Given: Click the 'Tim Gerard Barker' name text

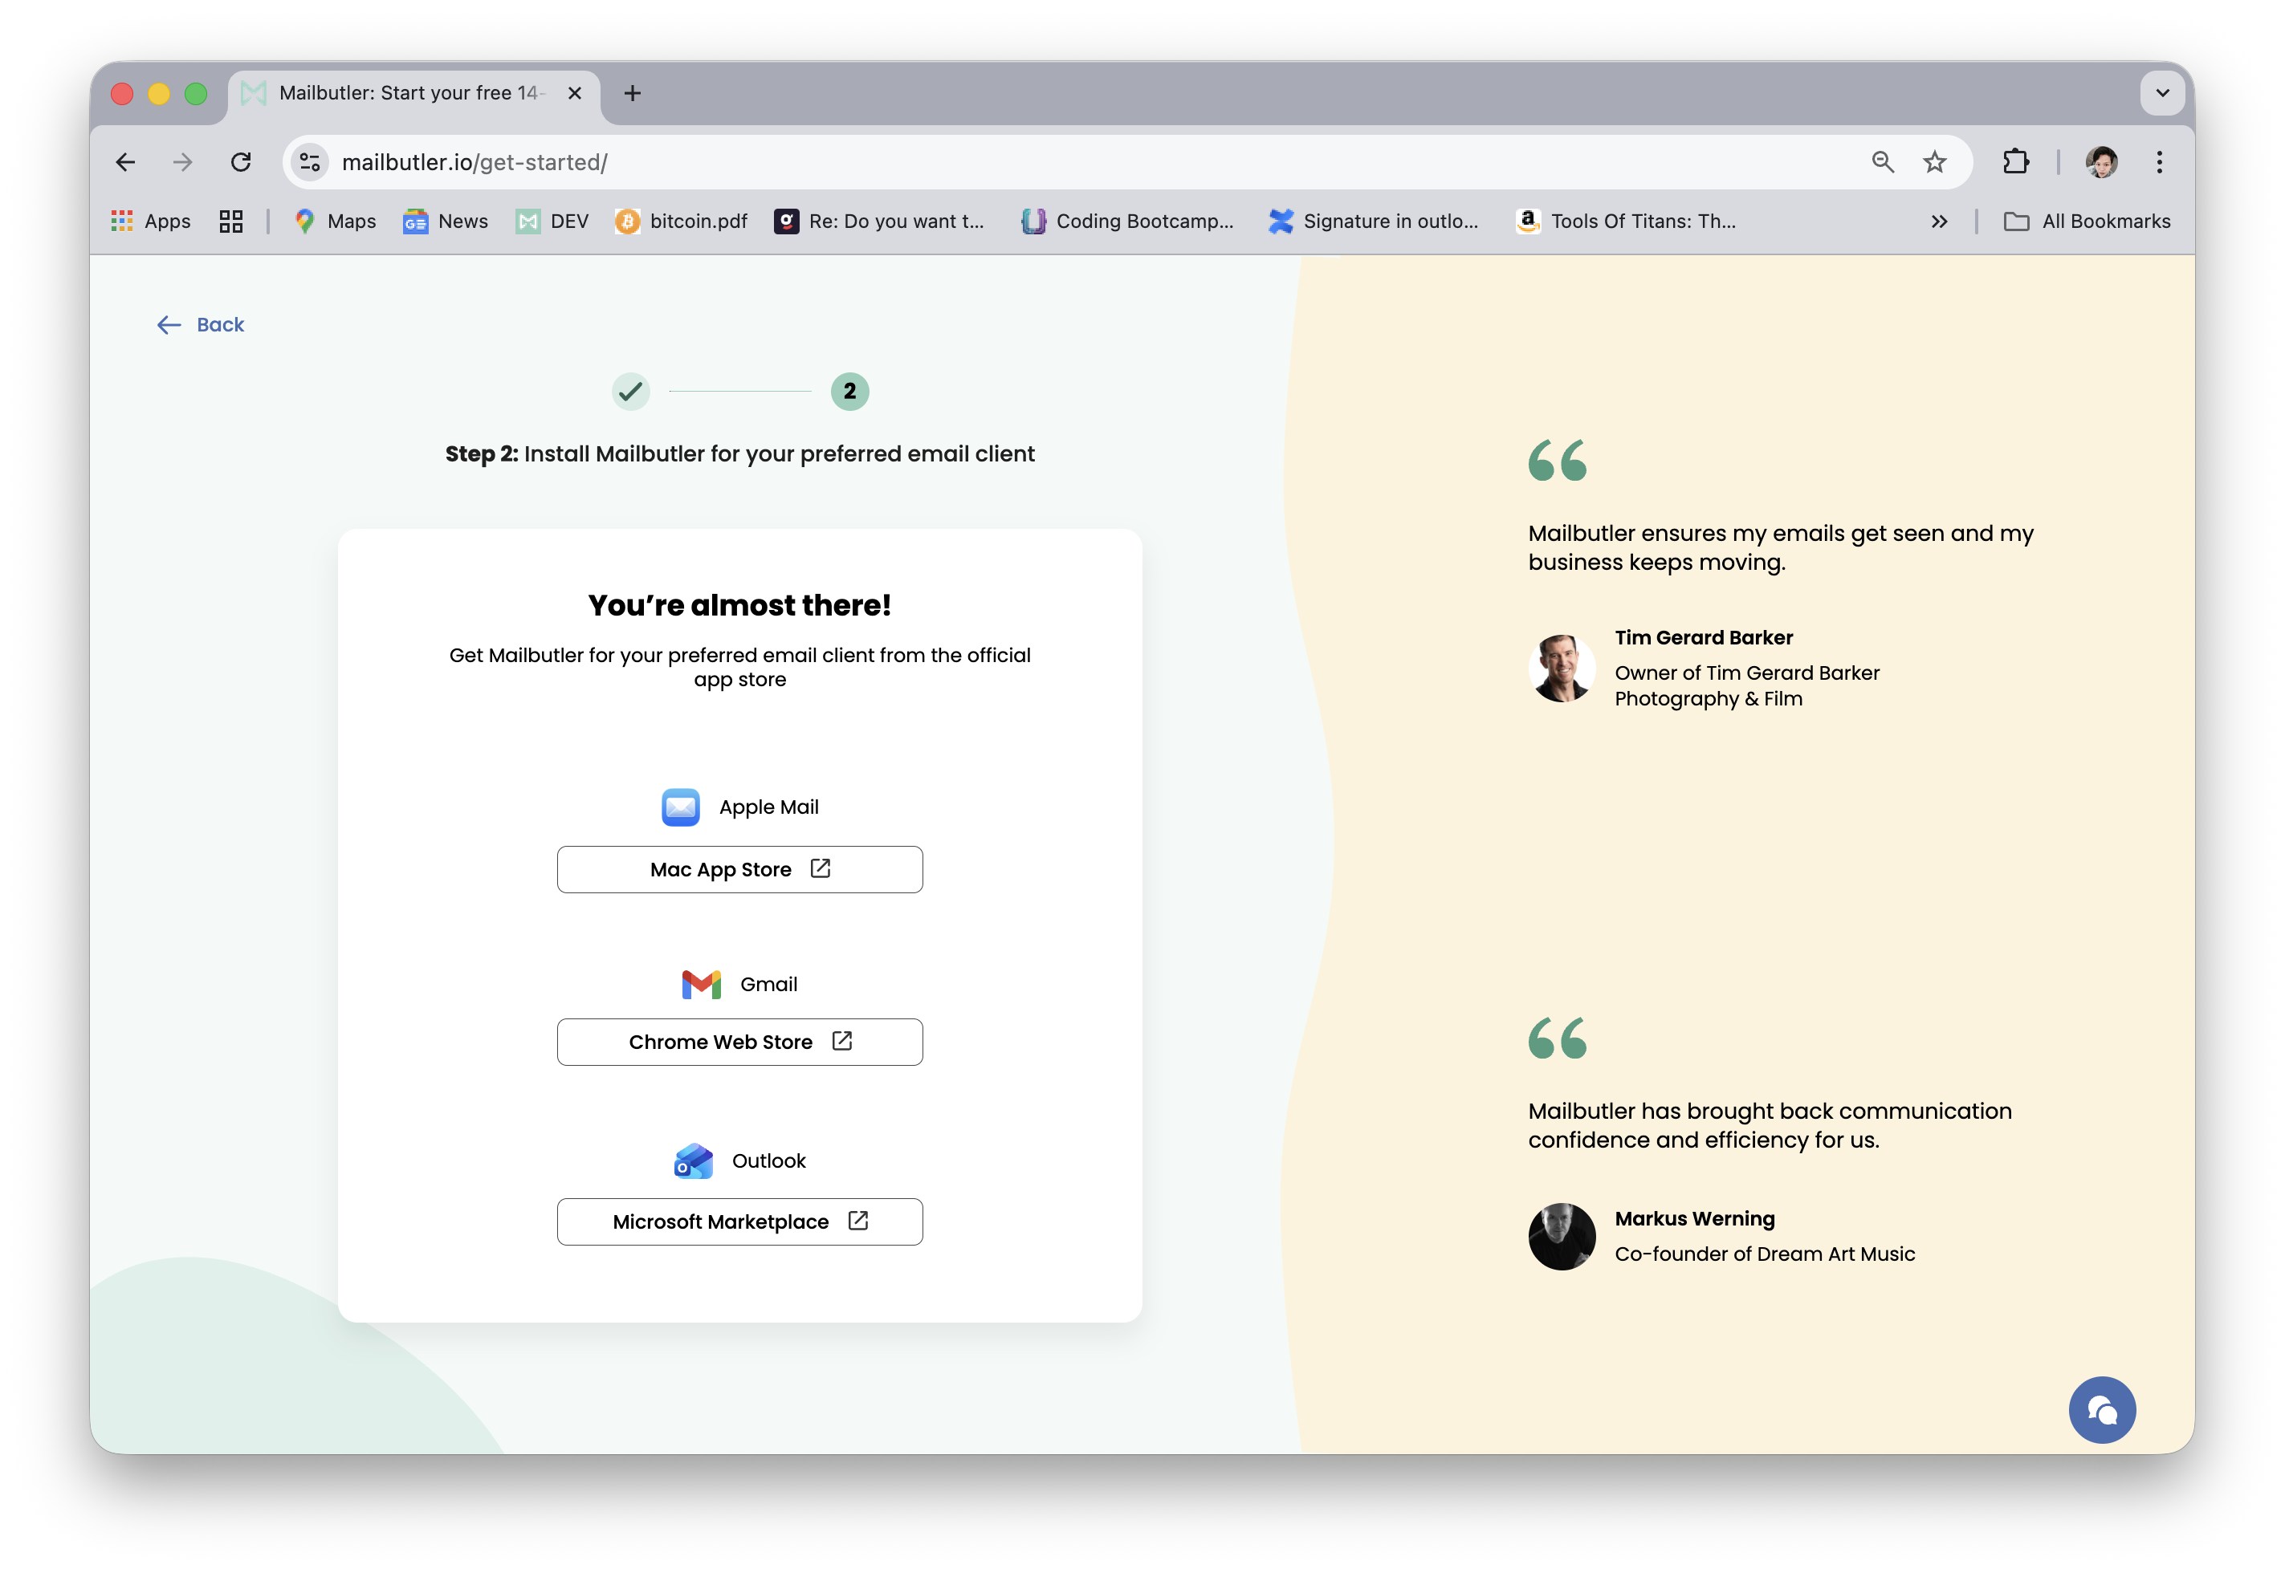Looking at the screenshot, I should pyautogui.click(x=1704, y=638).
